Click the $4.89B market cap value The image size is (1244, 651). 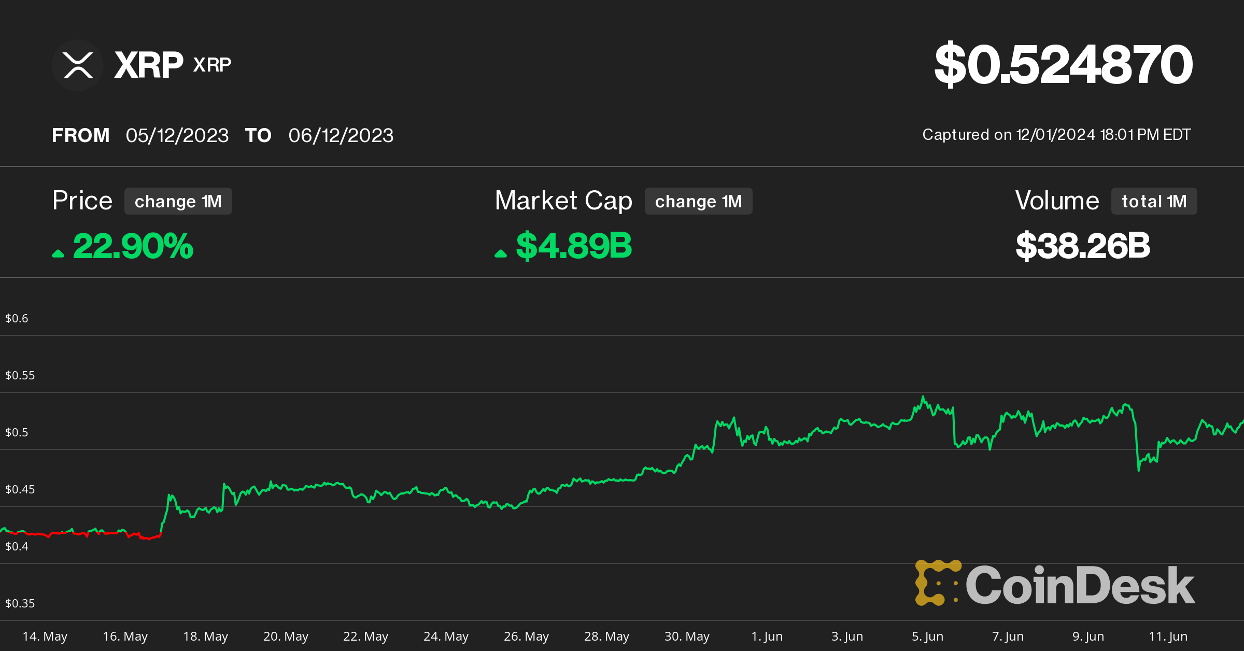(x=574, y=246)
